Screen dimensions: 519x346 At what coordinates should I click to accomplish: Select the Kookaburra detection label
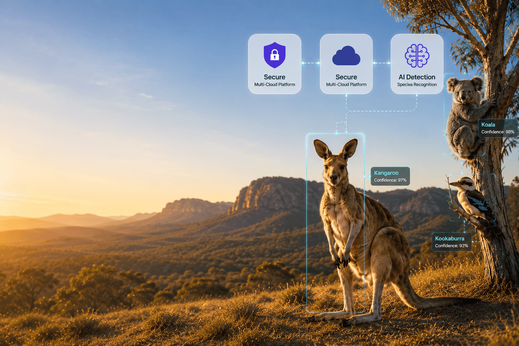pos(452,242)
